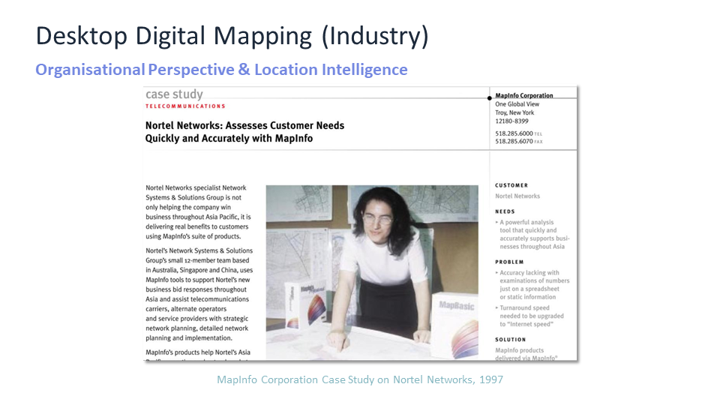Click the "Troy, New York" address line
This screenshot has height=405, width=720.
coord(514,112)
